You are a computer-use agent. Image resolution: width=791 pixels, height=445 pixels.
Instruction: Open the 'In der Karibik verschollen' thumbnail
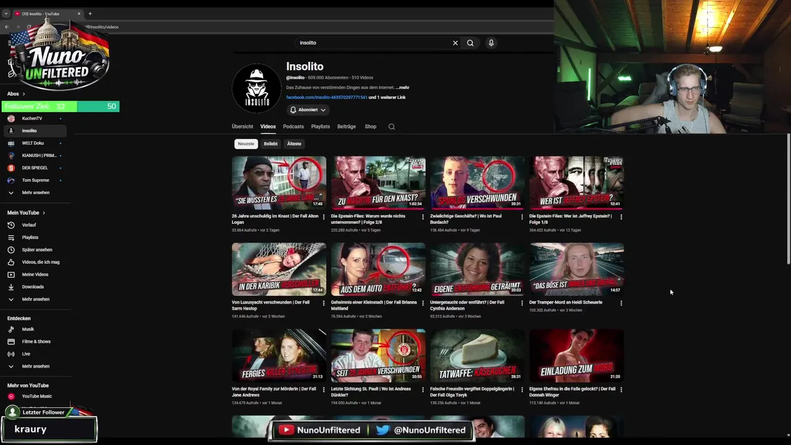click(279, 269)
